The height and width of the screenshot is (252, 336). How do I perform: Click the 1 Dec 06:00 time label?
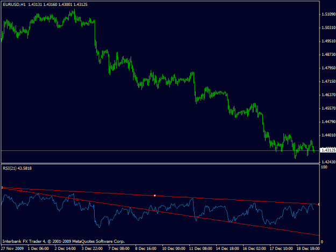(38, 249)
